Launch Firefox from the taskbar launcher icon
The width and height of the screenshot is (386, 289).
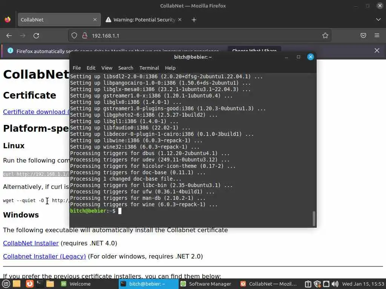click(x=29, y=284)
